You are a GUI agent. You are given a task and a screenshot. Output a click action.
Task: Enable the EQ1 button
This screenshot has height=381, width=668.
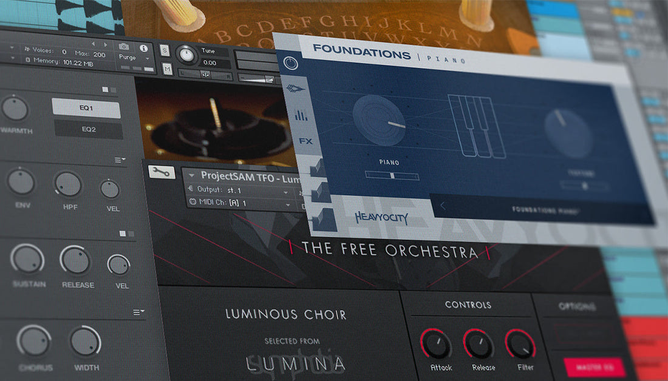point(86,108)
